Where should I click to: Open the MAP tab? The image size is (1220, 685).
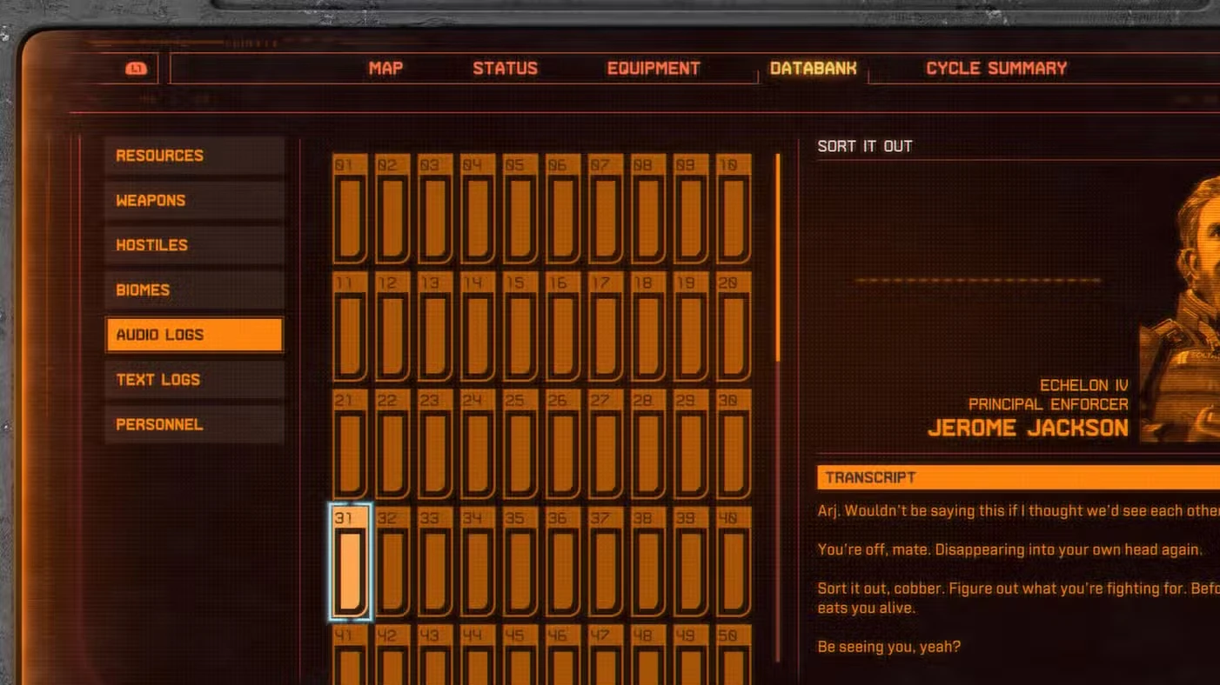(385, 69)
